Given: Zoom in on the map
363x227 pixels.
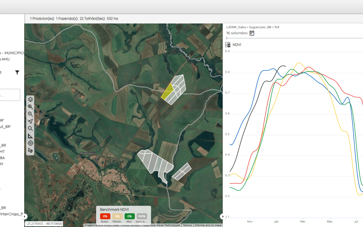Looking at the screenshot, I should click(30, 107).
